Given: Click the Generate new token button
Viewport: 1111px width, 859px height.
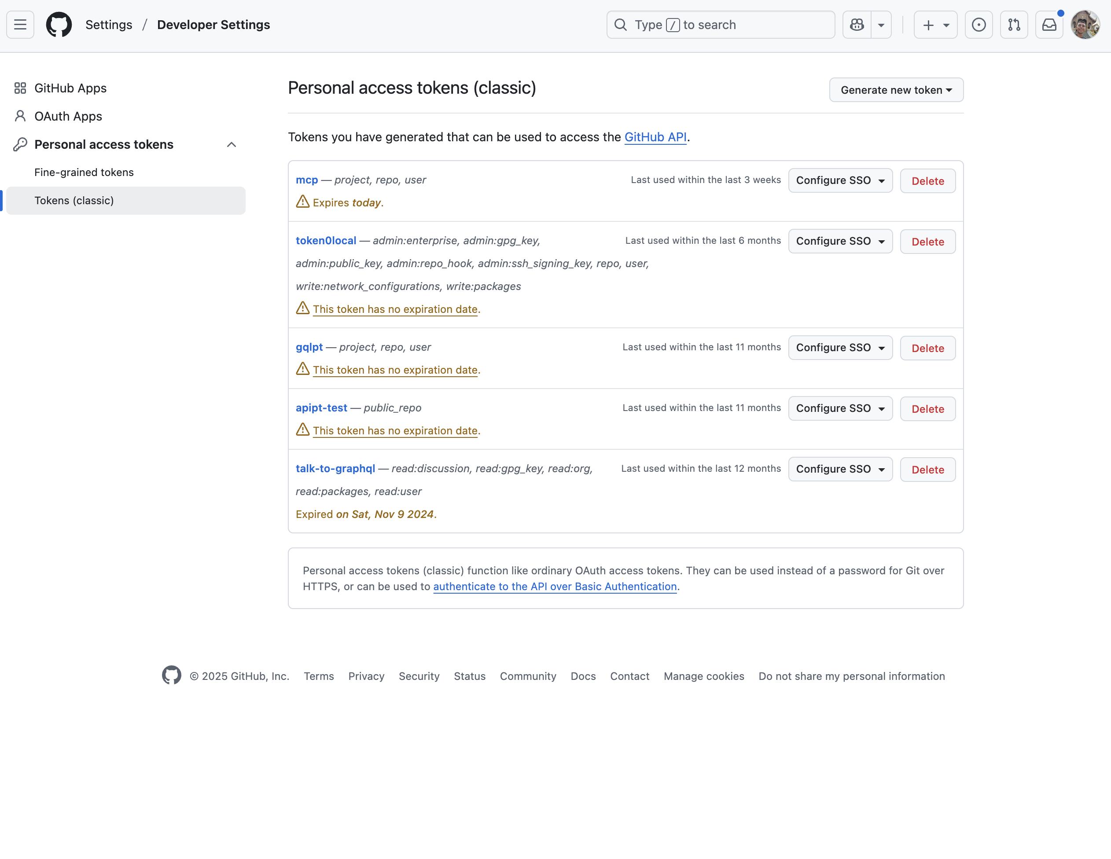Looking at the screenshot, I should pyautogui.click(x=896, y=89).
